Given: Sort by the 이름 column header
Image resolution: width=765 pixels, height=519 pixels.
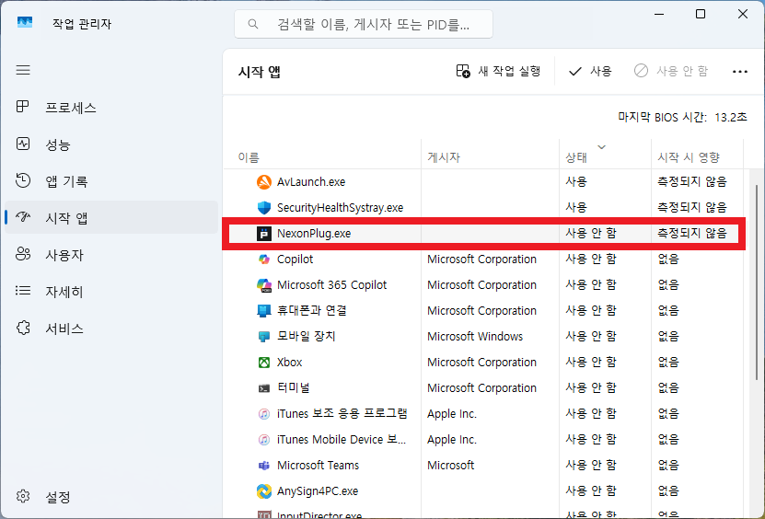Looking at the screenshot, I should pos(322,157).
